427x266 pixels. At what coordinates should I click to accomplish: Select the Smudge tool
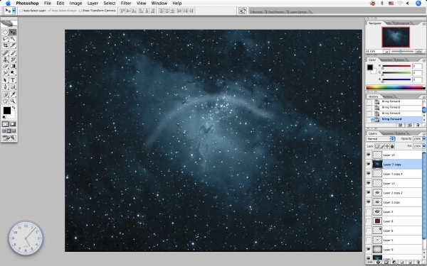pos(5,73)
